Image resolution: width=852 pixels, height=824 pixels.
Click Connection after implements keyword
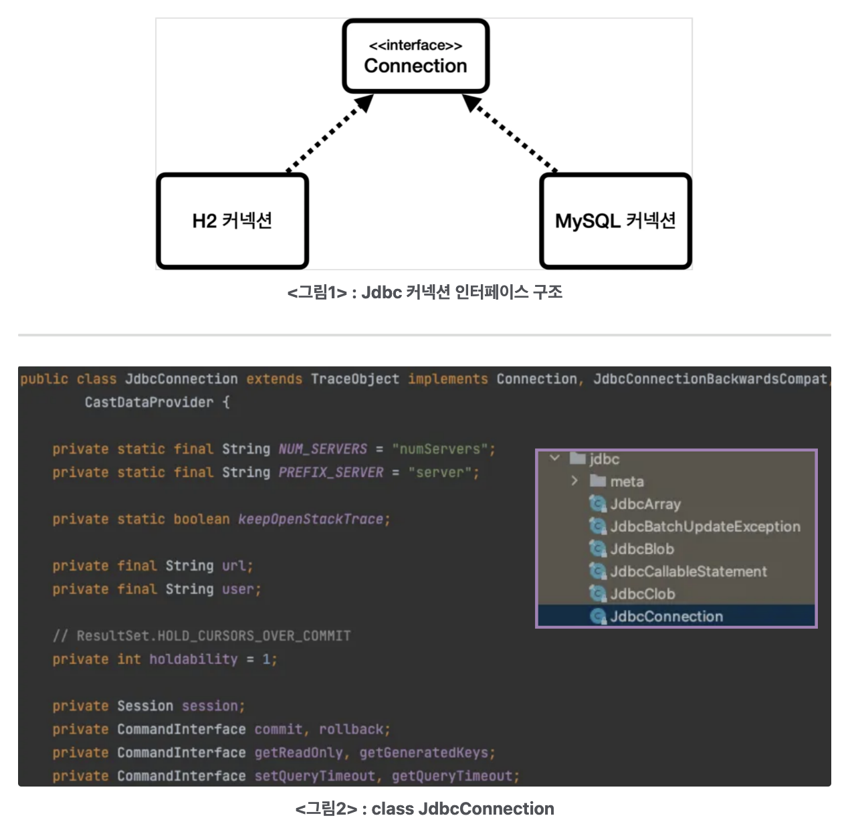536,379
